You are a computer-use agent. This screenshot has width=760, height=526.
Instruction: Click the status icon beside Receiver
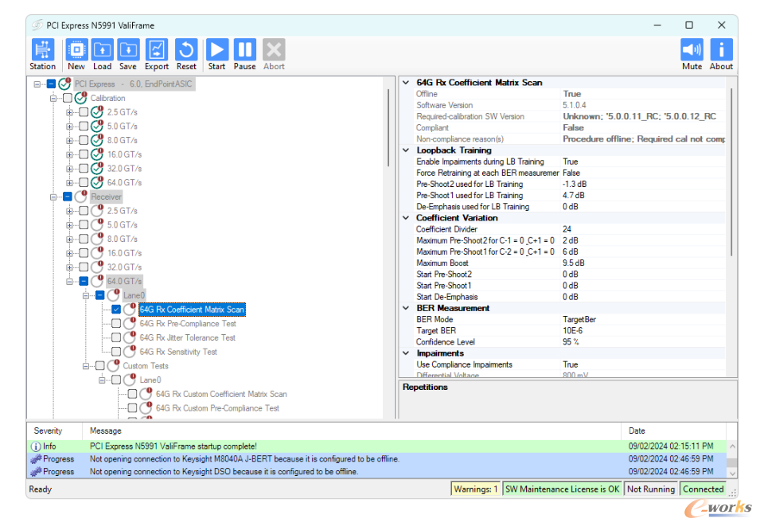coord(81,197)
